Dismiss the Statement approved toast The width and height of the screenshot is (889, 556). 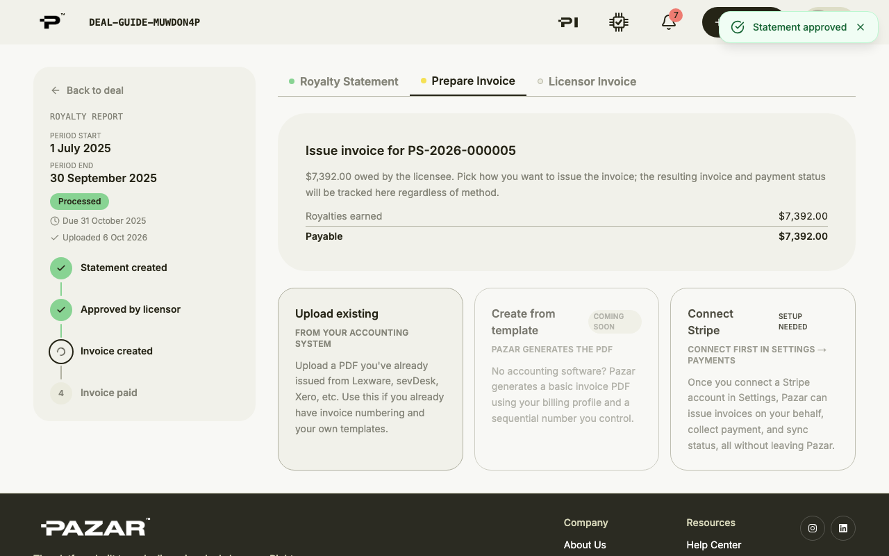[861, 27]
